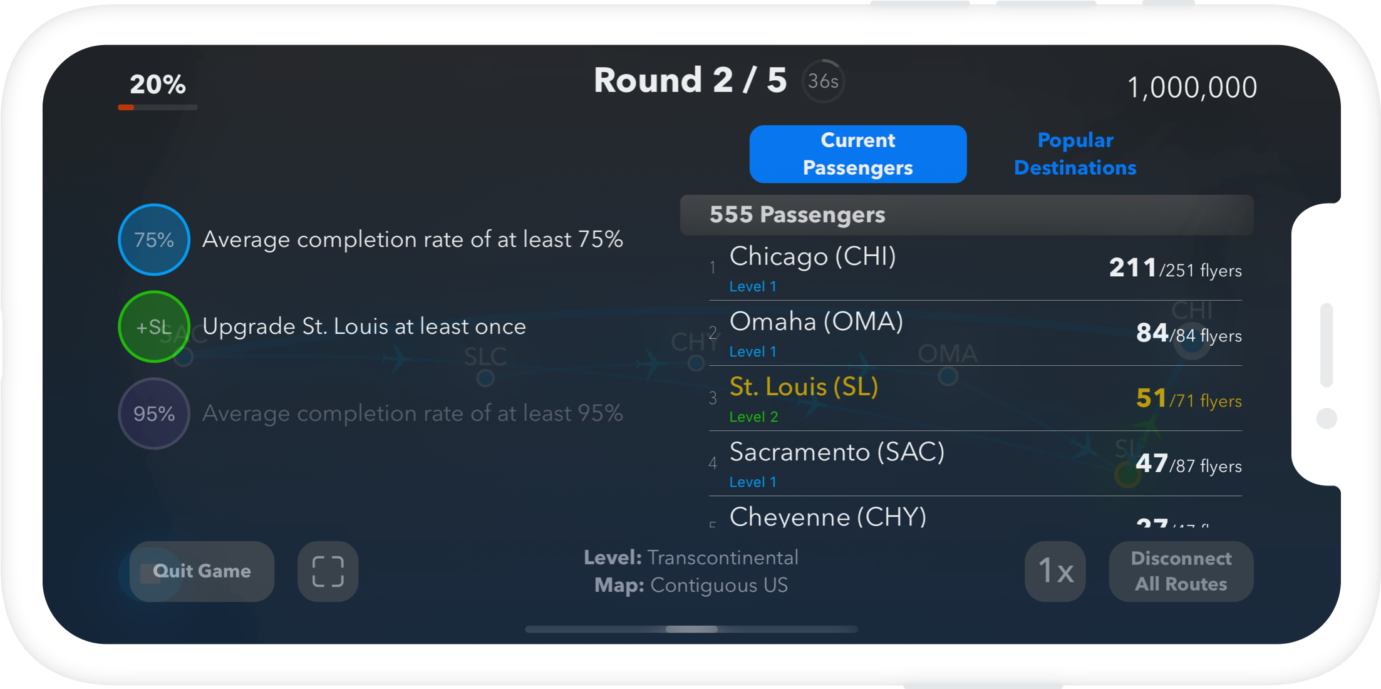The height and width of the screenshot is (689, 1381).
Task: Select the St. Louis (SL) passenger row
Action: (x=975, y=400)
